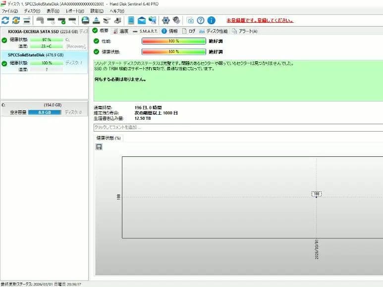This screenshot has height=287, width=383.
Task: Open the 表示 menu
Action: click(53, 11)
